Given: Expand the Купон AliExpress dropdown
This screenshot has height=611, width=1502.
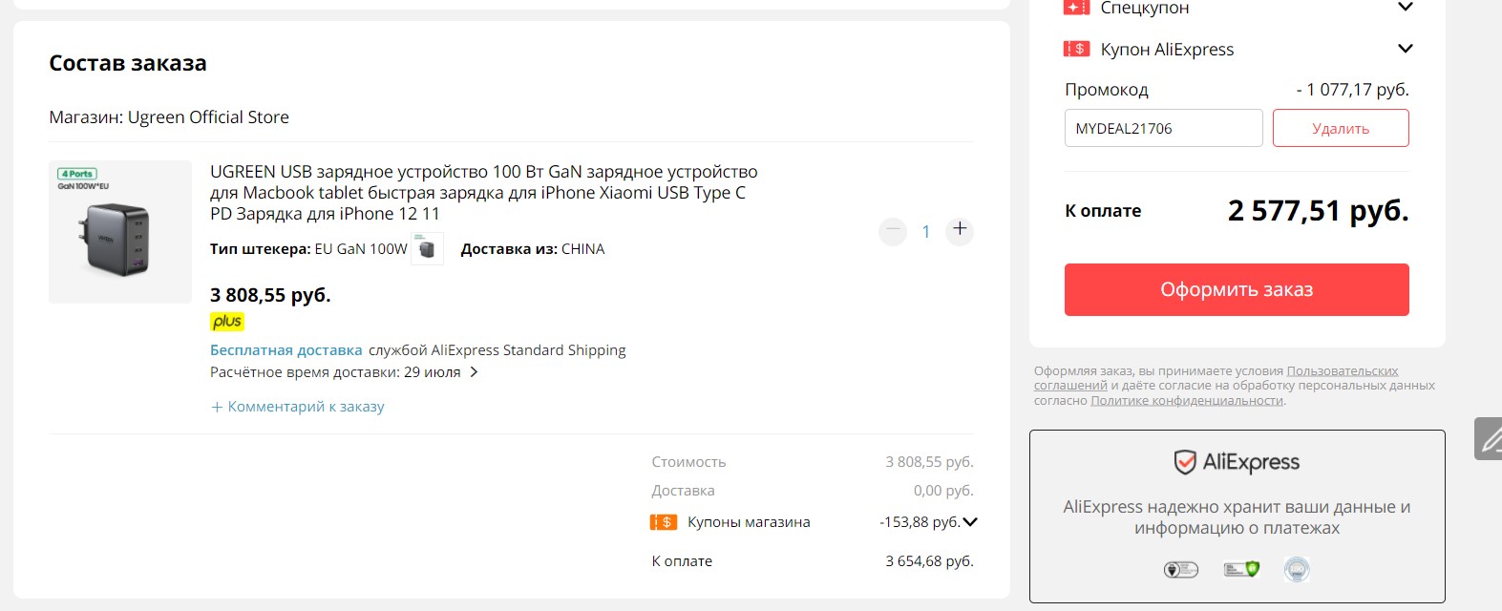Looking at the screenshot, I should [x=1405, y=49].
